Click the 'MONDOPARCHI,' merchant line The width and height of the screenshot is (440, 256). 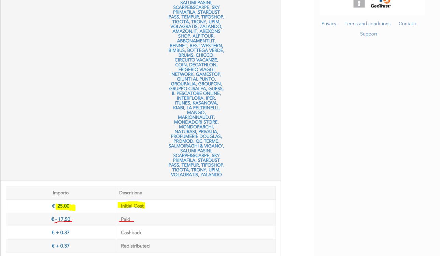196,127
